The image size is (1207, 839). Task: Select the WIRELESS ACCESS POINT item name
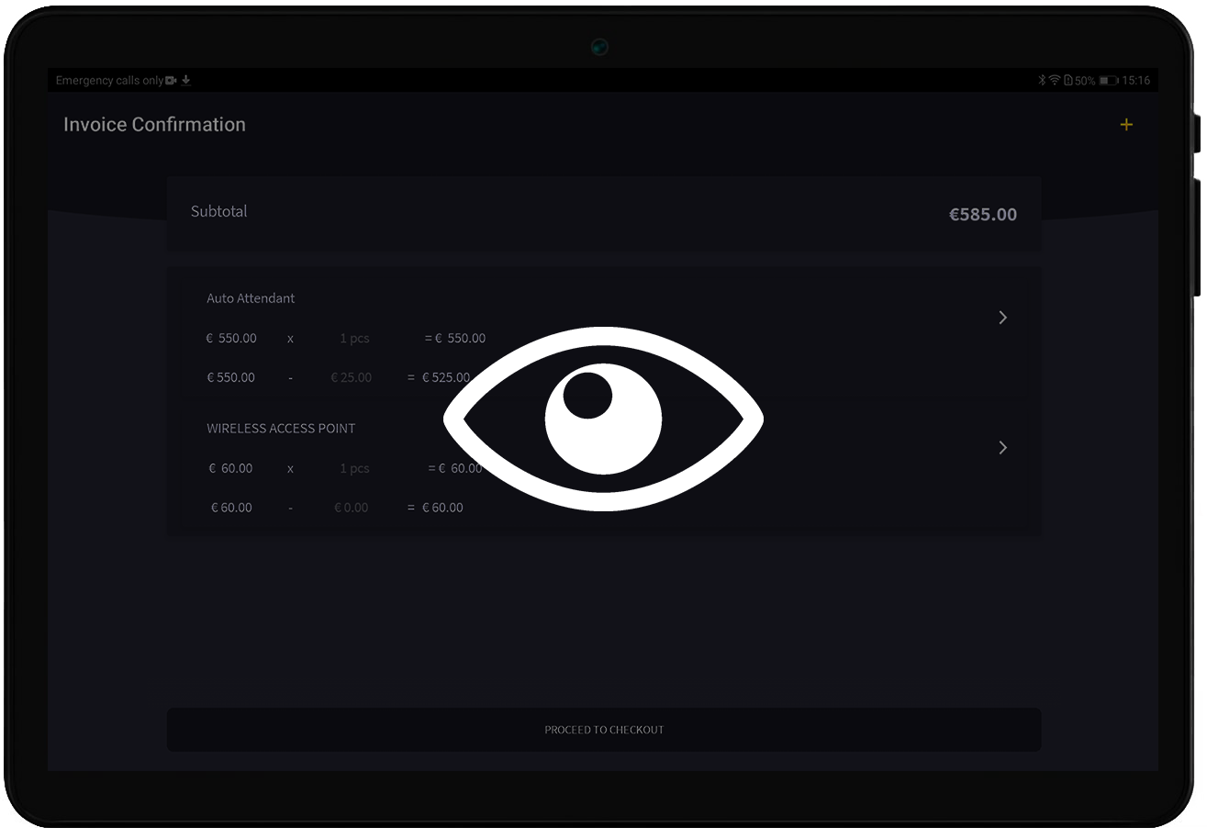click(281, 429)
